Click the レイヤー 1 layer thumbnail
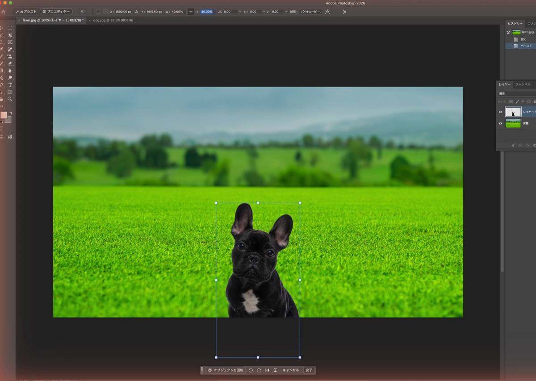Viewport: 536px width, 381px height. pyautogui.click(x=513, y=112)
